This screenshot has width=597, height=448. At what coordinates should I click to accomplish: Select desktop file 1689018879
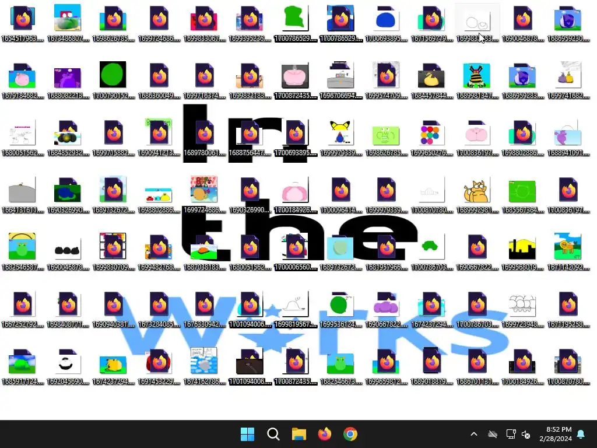(432, 366)
